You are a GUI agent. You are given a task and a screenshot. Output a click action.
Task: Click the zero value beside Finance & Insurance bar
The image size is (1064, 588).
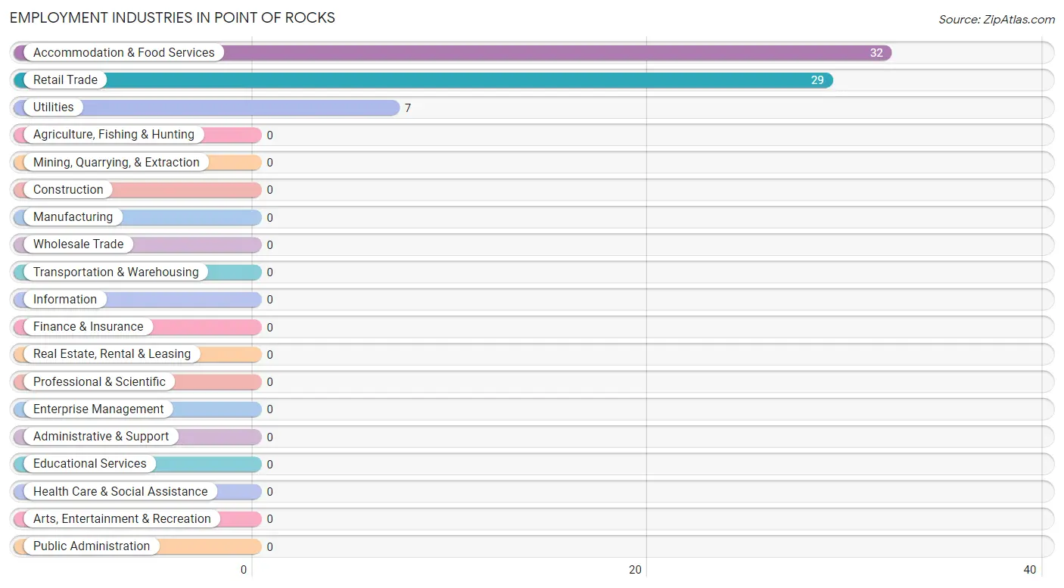click(269, 328)
